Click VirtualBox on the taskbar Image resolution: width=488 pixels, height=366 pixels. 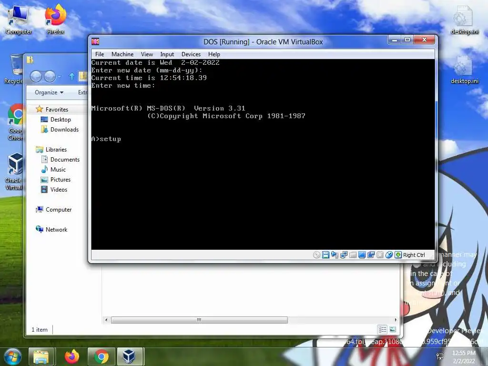129,356
